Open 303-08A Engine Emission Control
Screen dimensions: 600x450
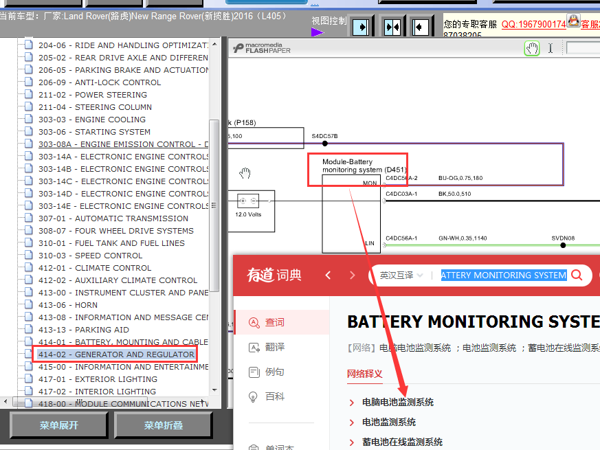123,144
